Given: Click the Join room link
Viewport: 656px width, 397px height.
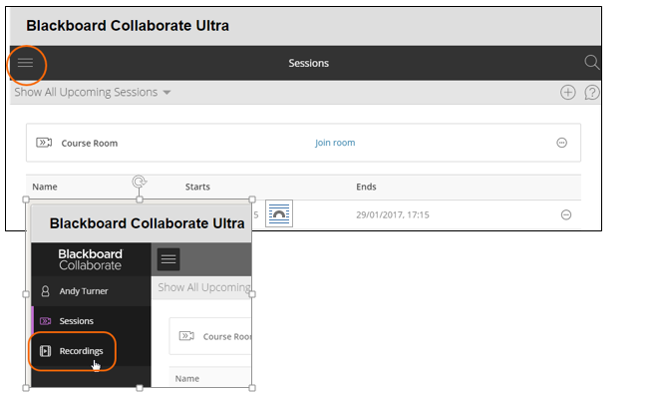Looking at the screenshot, I should 335,143.
